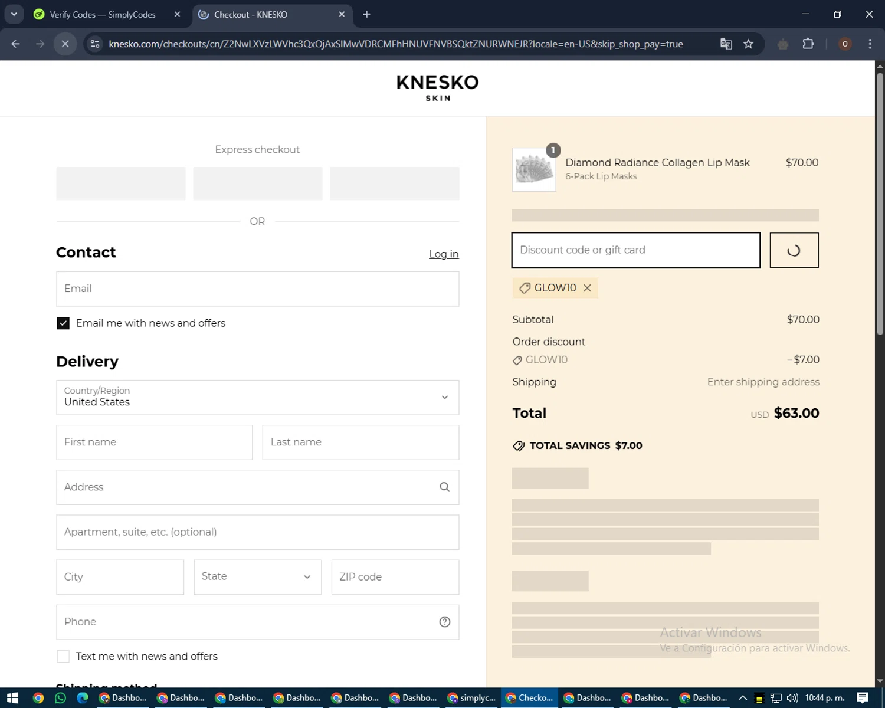This screenshot has height=708, width=885.
Task: Remove the GLOW10 discount code
Action: pos(587,287)
